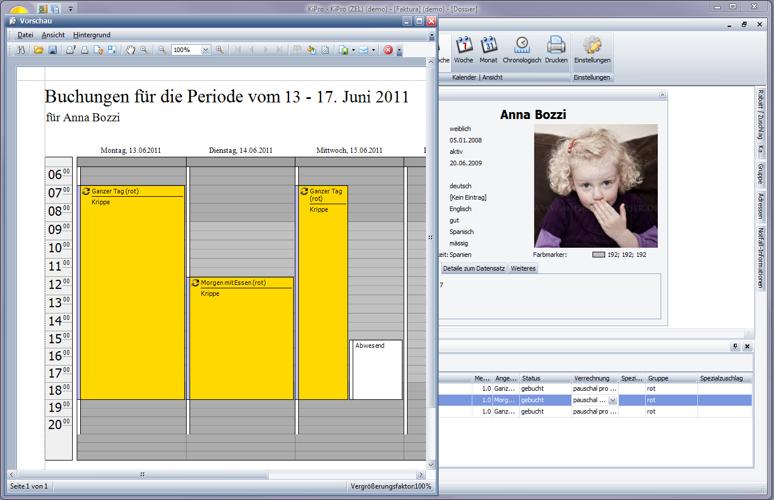Pin the bottom bookings panel
The height and width of the screenshot is (500, 774).
pos(735,347)
